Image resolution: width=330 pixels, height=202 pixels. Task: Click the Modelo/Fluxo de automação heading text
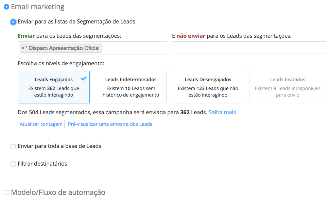click(x=58, y=192)
